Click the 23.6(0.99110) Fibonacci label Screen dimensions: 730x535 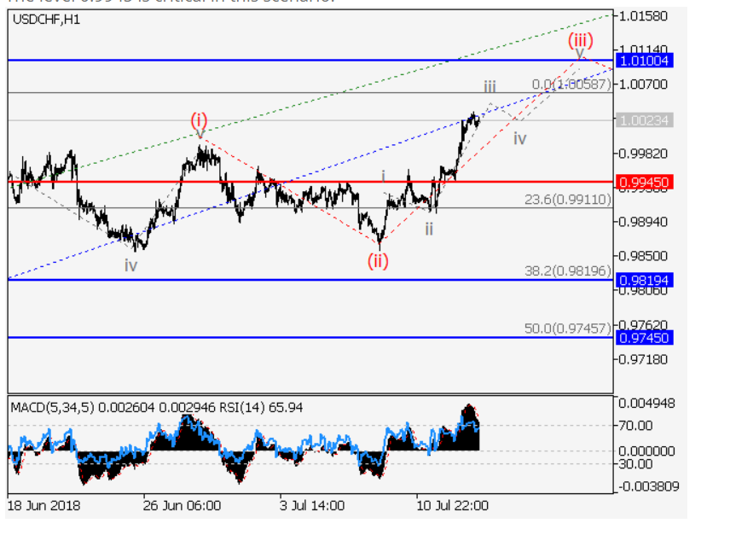567,199
